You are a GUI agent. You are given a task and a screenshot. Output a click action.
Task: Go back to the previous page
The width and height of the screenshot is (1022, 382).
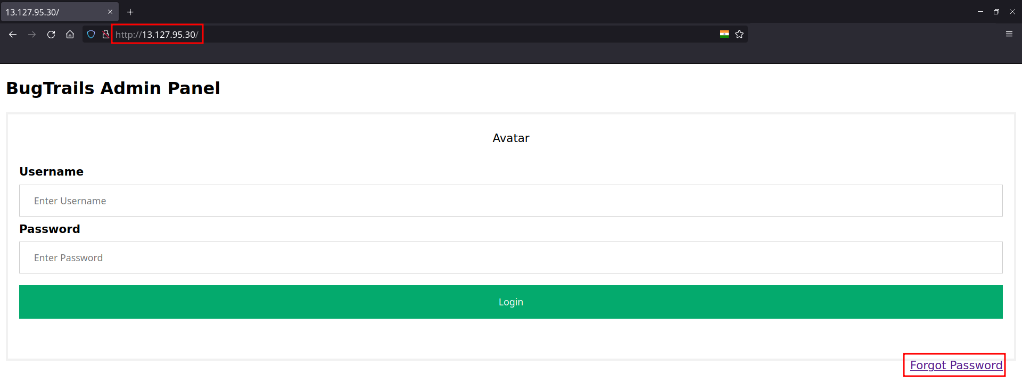click(13, 35)
